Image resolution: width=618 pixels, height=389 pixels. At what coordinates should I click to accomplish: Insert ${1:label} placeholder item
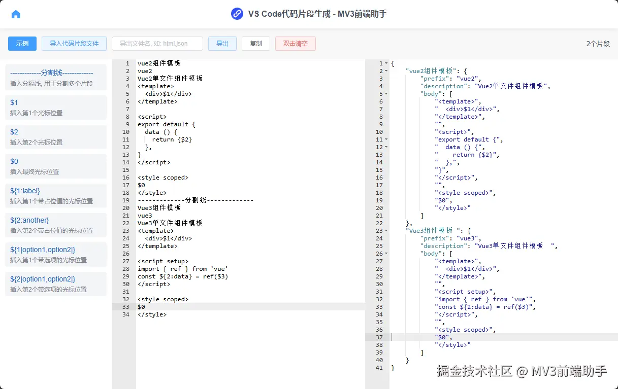coord(56,195)
